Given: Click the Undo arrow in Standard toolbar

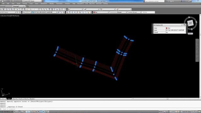Looking at the screenshot, I should coord(30,9).
